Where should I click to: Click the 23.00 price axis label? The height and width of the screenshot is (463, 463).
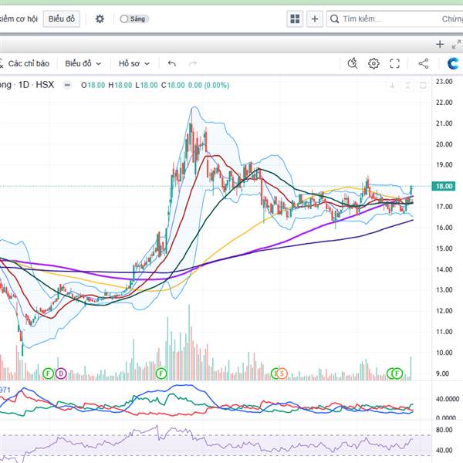pyautogui.click(x=444, y=82)
